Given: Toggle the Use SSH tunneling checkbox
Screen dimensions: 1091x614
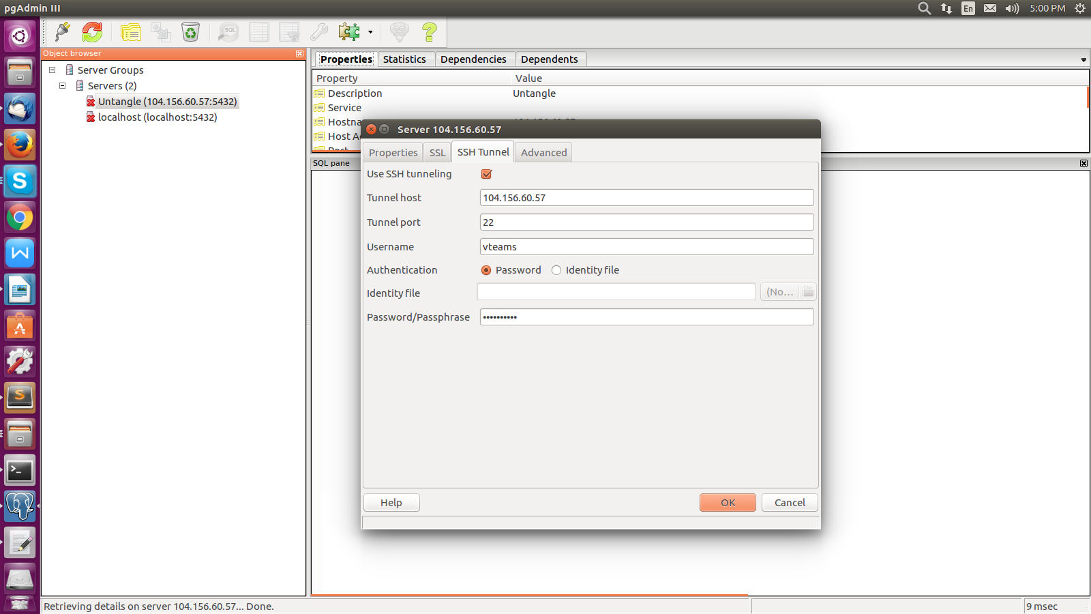Looking at the screenshot, I should 486,174.
